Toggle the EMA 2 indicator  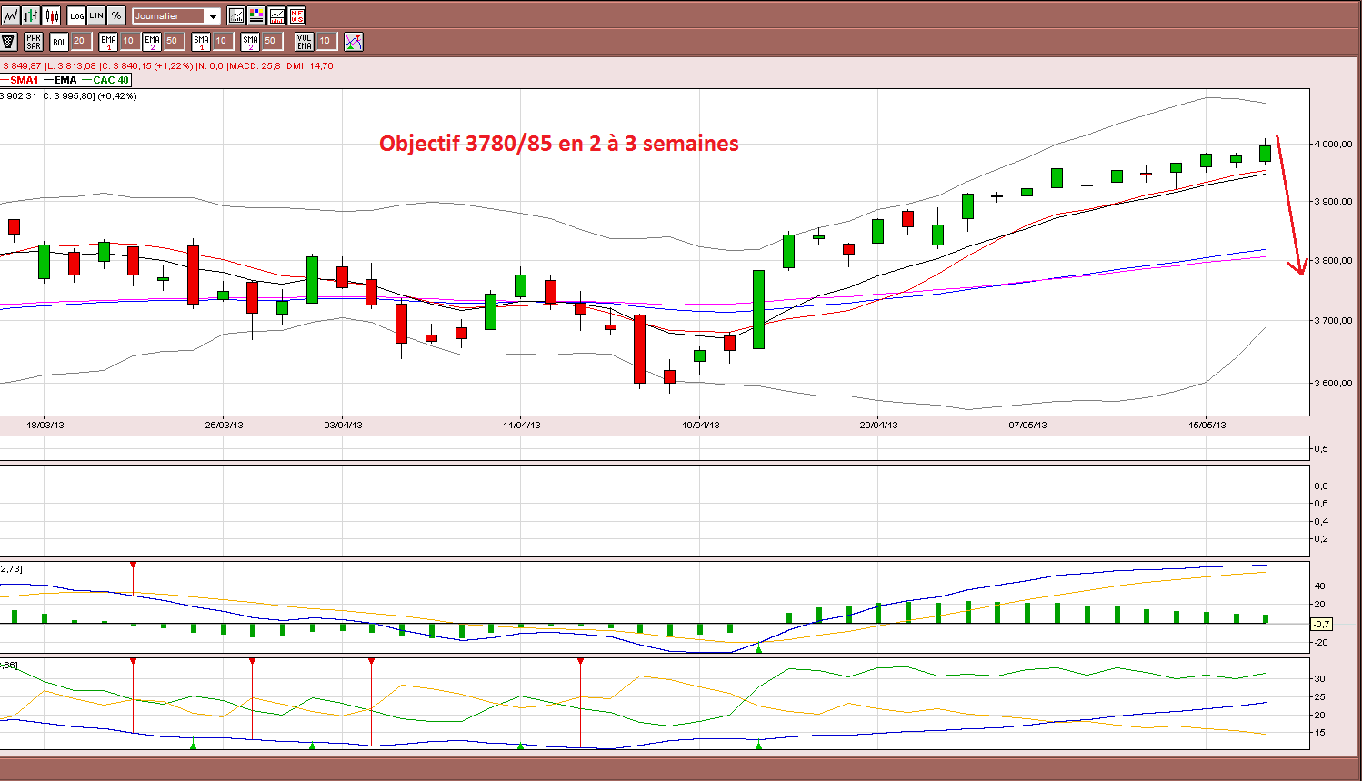pos(152,41)
